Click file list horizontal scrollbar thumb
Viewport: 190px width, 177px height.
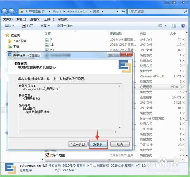pyautogui.click(x=109, y=159)
